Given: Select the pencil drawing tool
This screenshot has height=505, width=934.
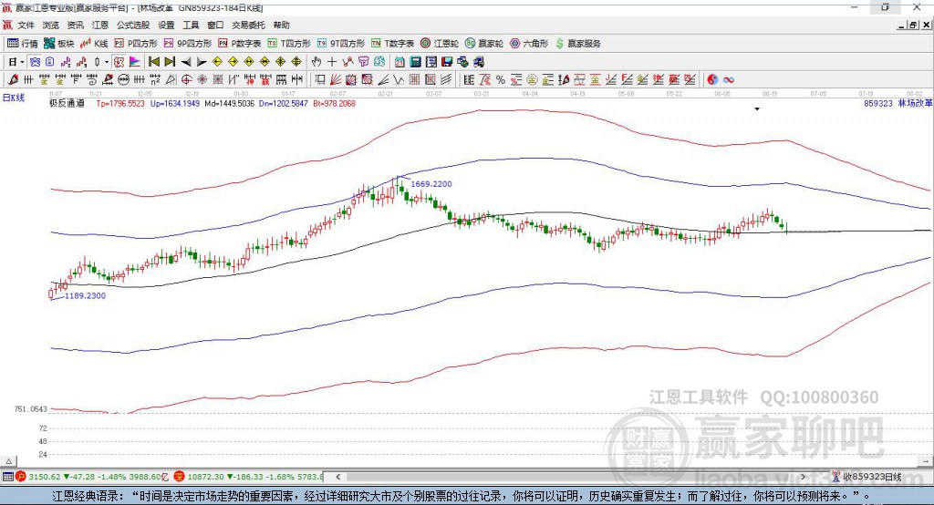Looking at the screenshot, I should pyautogui.click(x=13, y=79).
